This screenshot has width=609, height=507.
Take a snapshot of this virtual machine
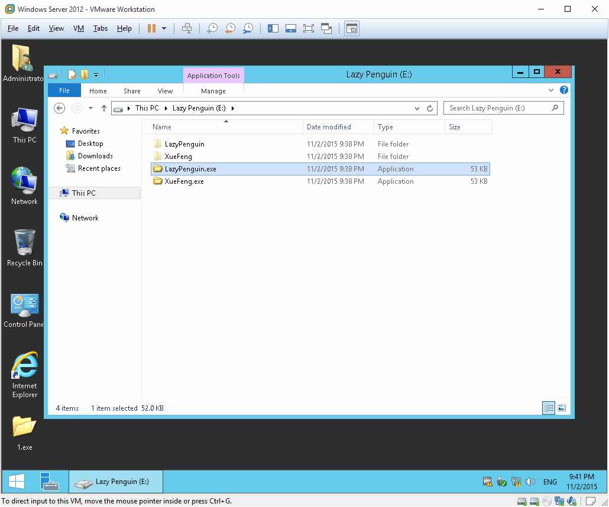(x=212, y=28)
